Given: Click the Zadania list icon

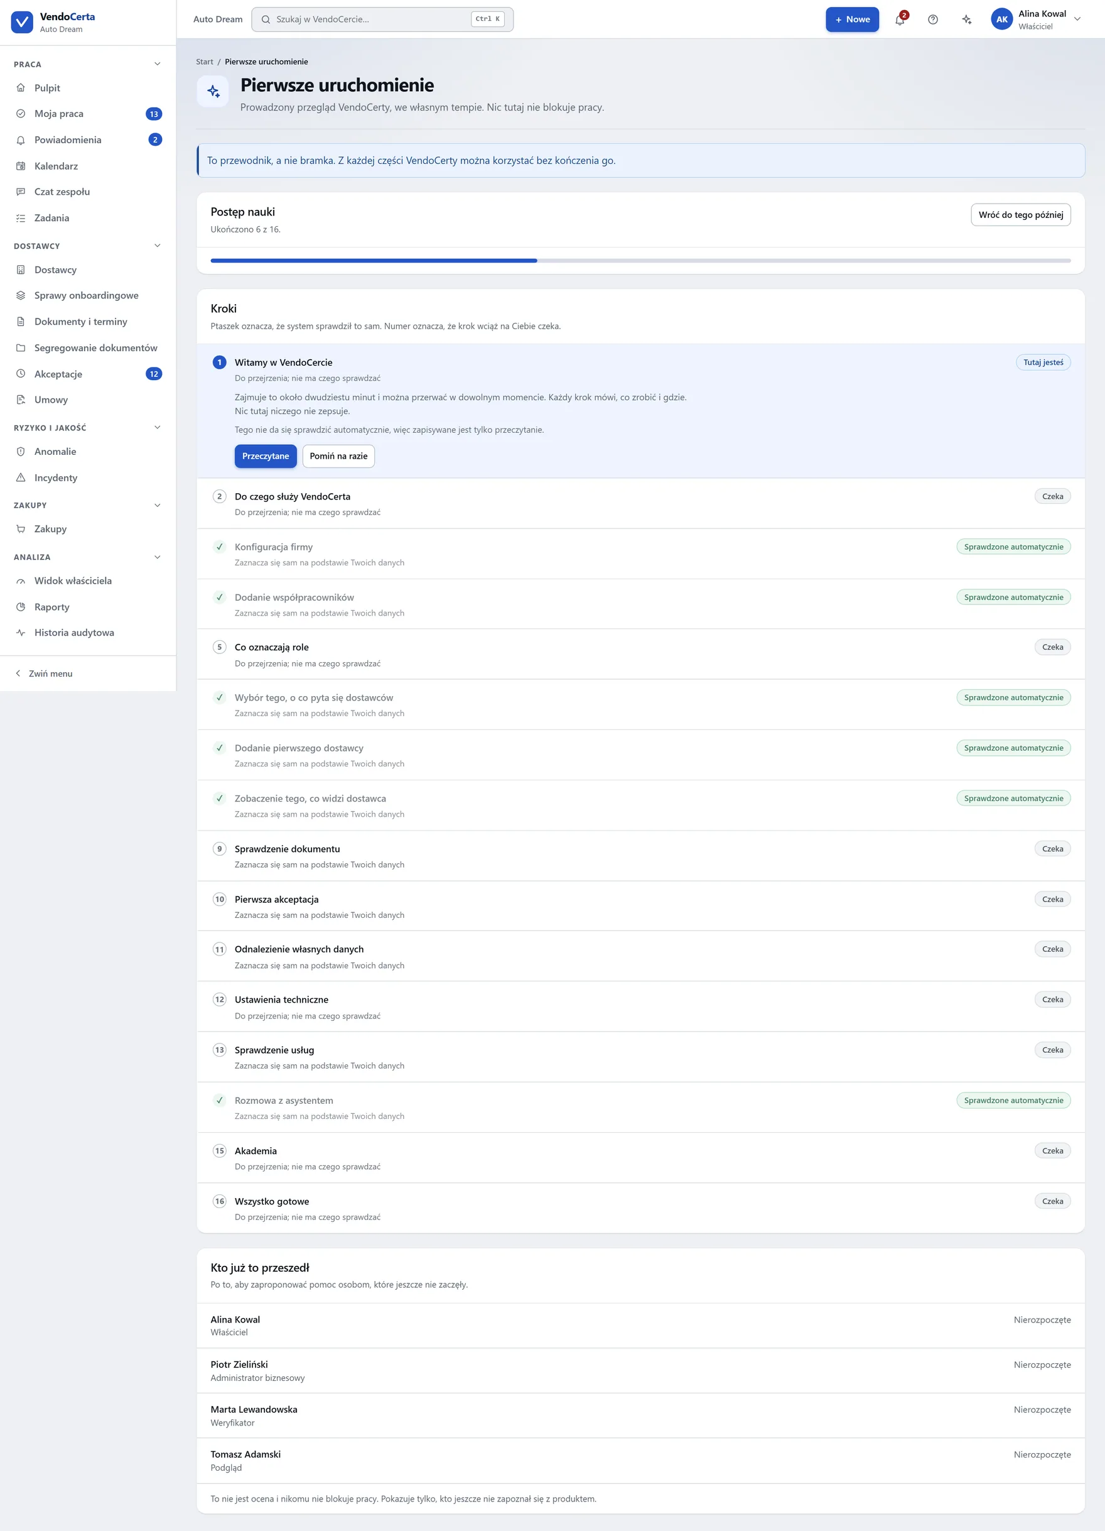Looking at the screenshot, I should point(21,218).
